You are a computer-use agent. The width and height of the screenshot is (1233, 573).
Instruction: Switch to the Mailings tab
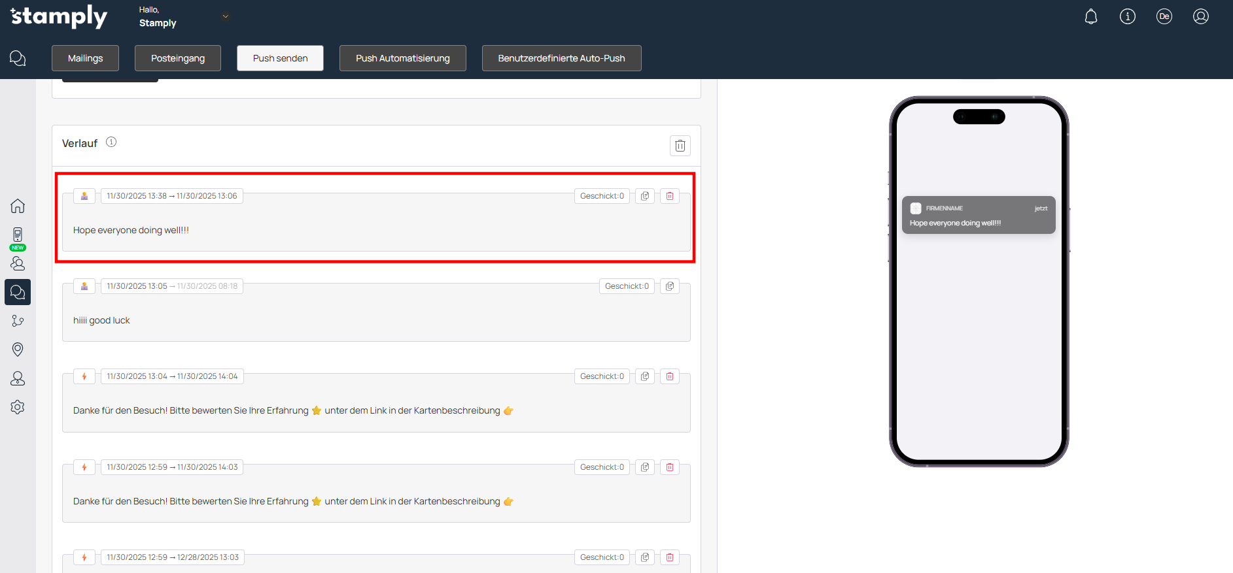[85, 58]
